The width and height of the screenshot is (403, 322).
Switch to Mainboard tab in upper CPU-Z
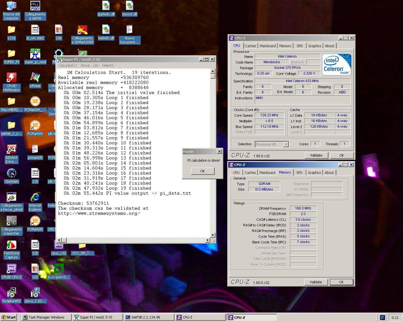click(x=268, y=46)
